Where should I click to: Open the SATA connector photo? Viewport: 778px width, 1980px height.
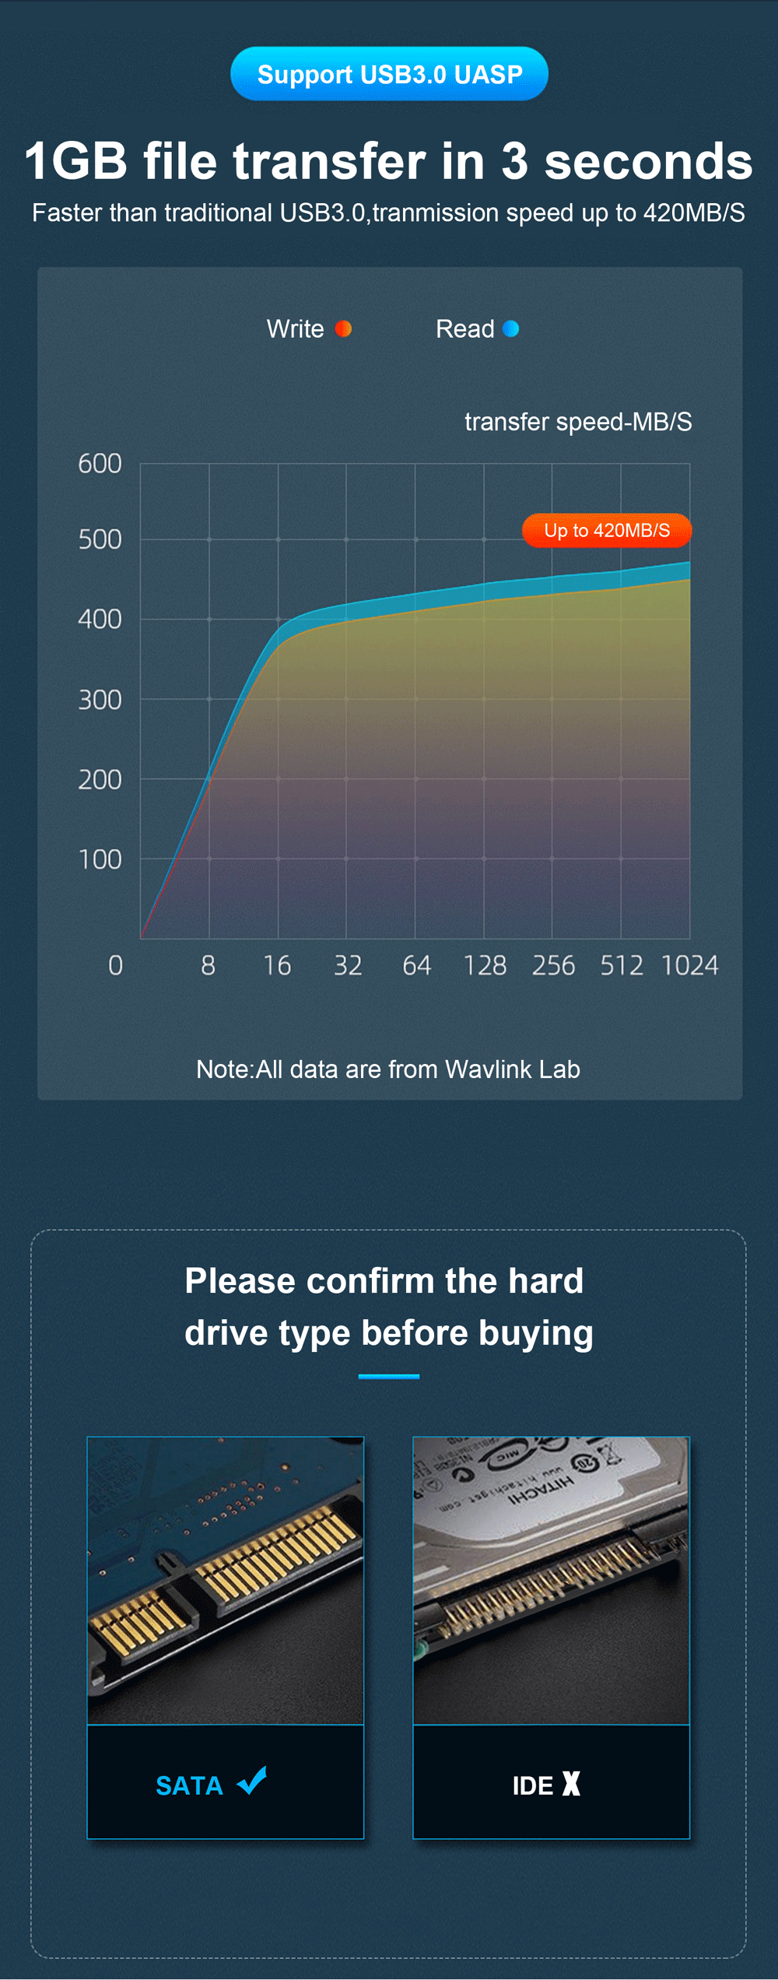pos(226,1580)
